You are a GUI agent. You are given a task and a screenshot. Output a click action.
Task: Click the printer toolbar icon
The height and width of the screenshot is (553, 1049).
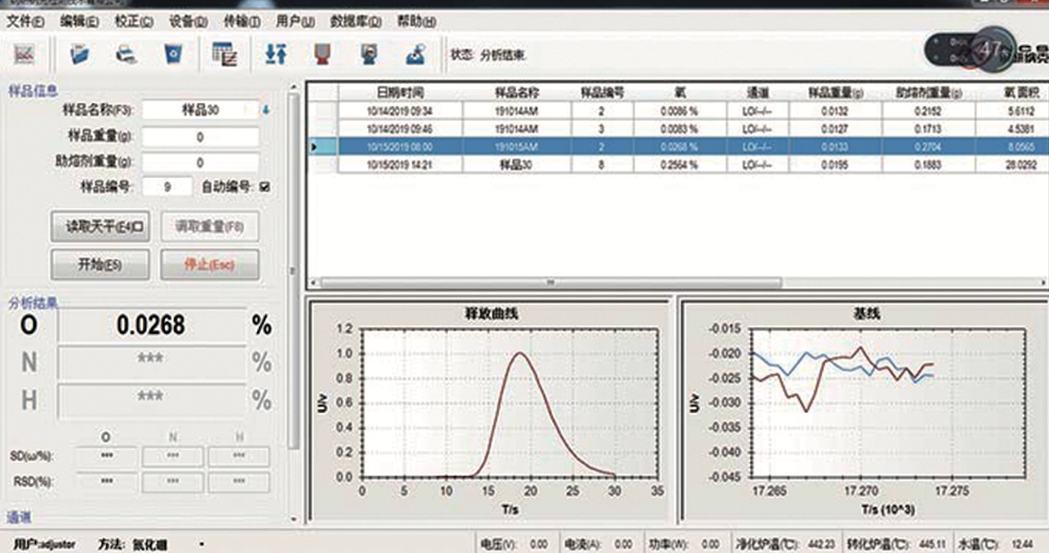126,54
